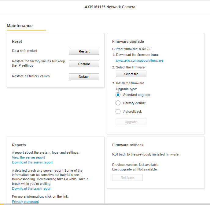Click the Firmware rollback panel heading
210x205 pixels.
pos(128,145)
